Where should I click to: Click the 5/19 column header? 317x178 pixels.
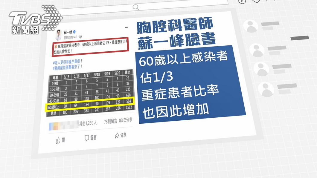[x=107, y=74]
